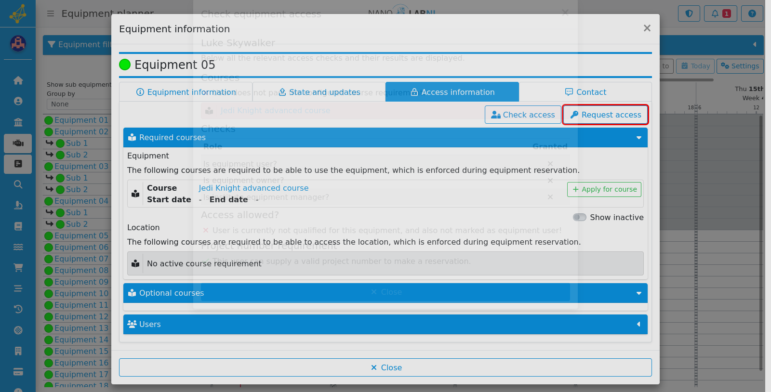Open the search sidebar icon
The height and width of the screenshot is (392, 771).
18,184
